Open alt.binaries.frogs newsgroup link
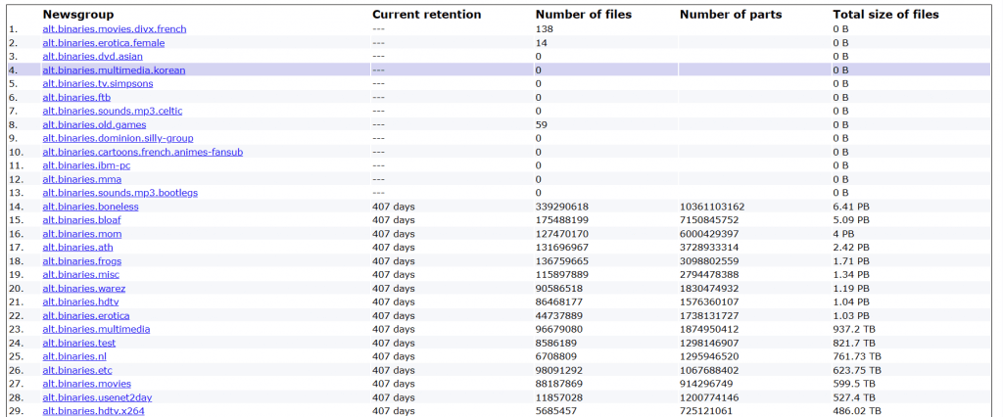The height and width of the screenshot is (417, 1003). [x=82, y=261]
